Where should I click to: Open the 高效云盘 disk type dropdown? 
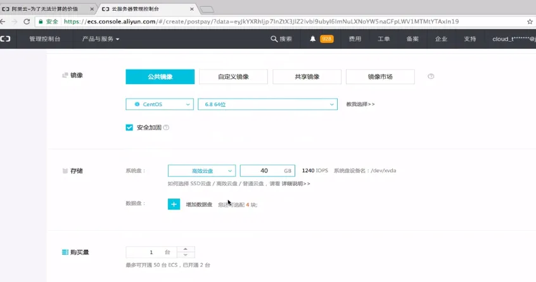201,171
